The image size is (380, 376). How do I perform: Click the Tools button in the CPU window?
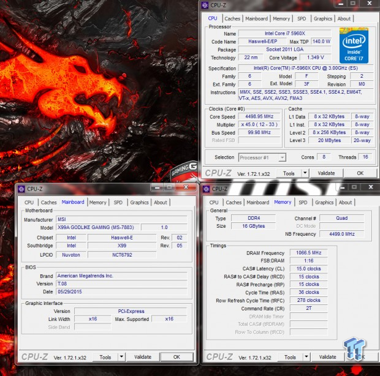(x=289, y=173)
